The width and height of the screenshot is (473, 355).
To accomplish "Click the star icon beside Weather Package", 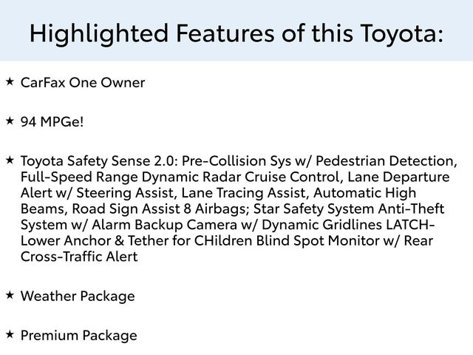I will [10, 296].
